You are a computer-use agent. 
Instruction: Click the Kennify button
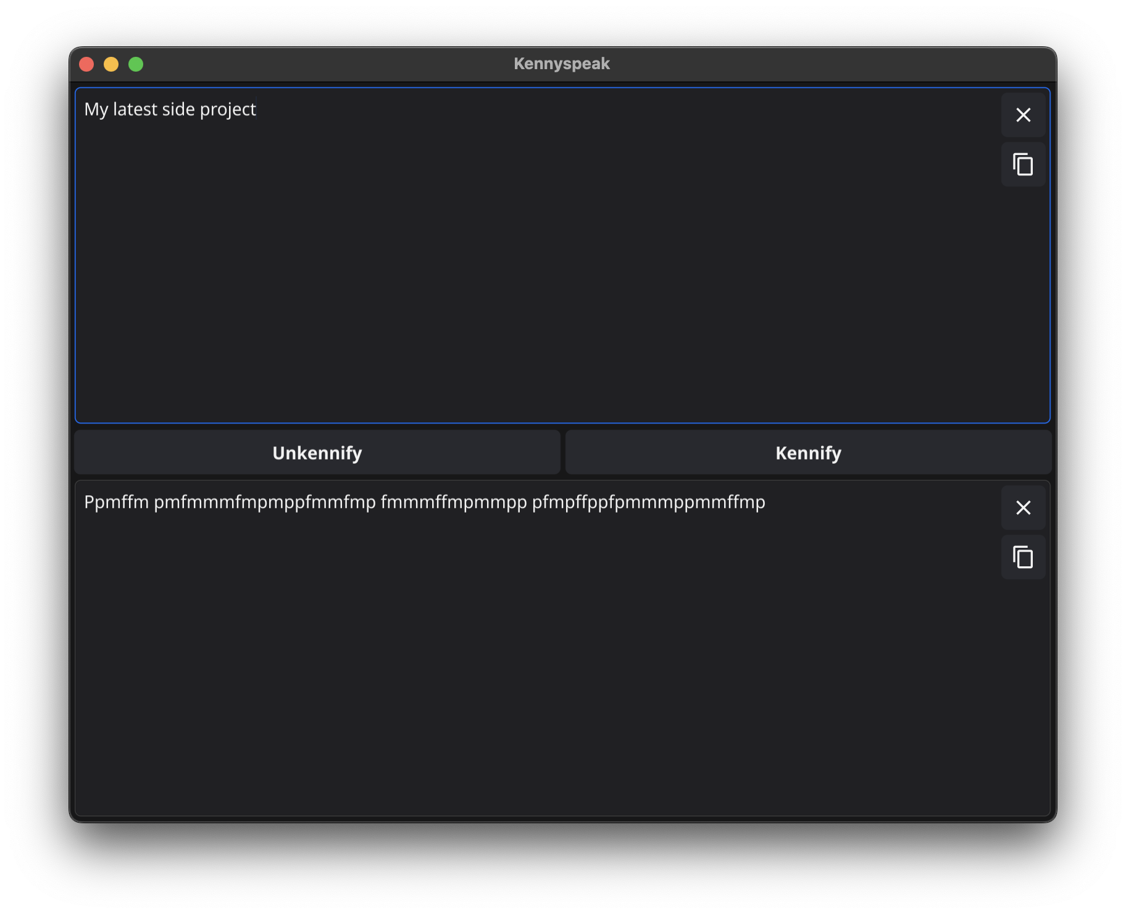point(808,453)
